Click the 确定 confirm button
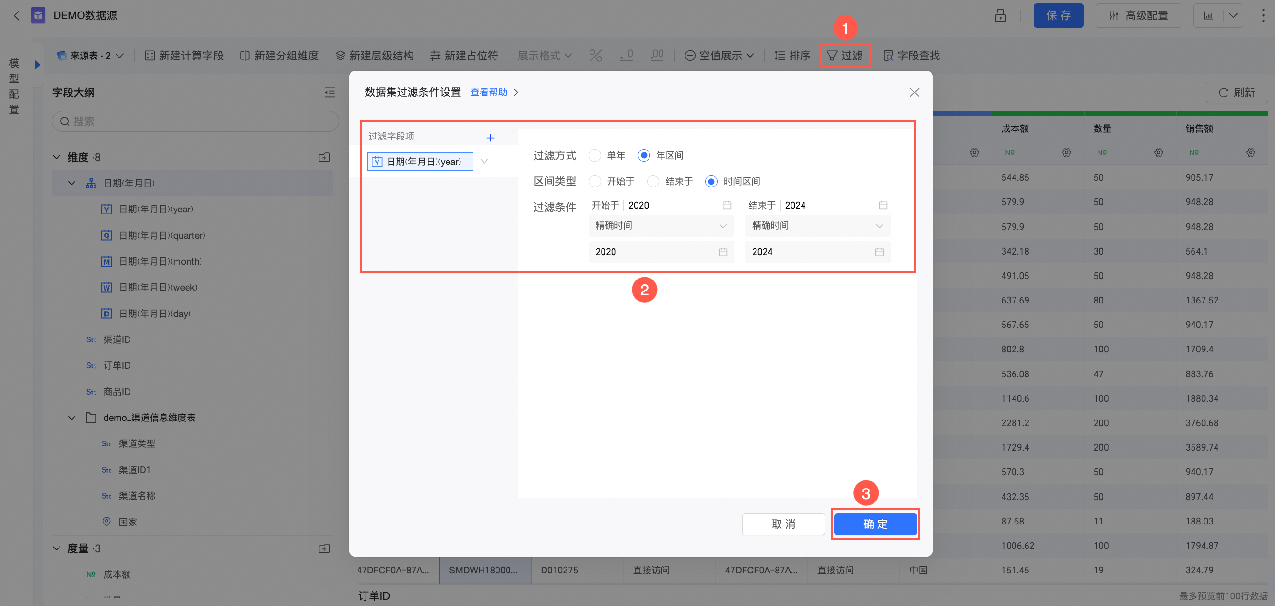Image resolution: width=1275 pixels, height=606 pixels. pyautogui.click(x=874, y=524)
